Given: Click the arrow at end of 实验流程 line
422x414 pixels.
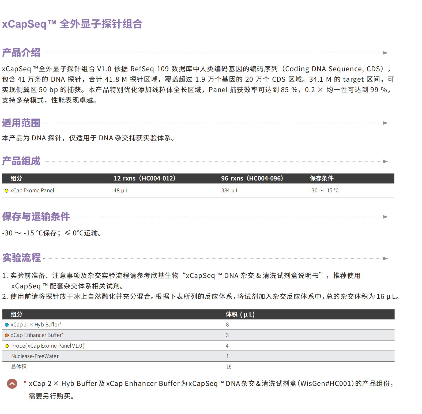Looking at the screenshot, I should [386, 258].
